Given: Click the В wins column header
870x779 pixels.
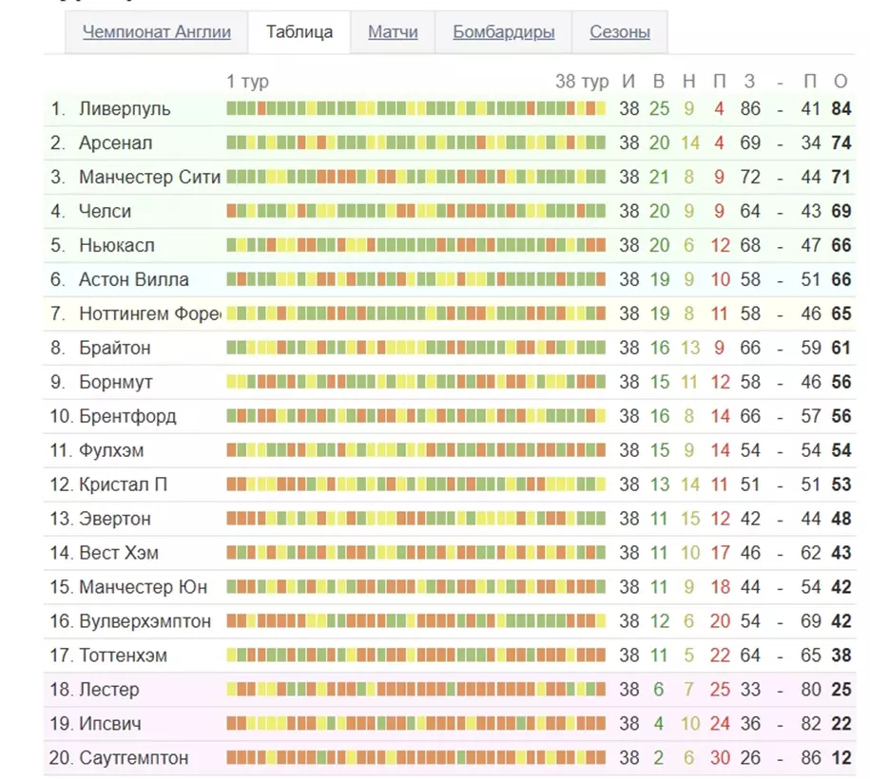Looking at the screenshot, I should tap(659, 82).
